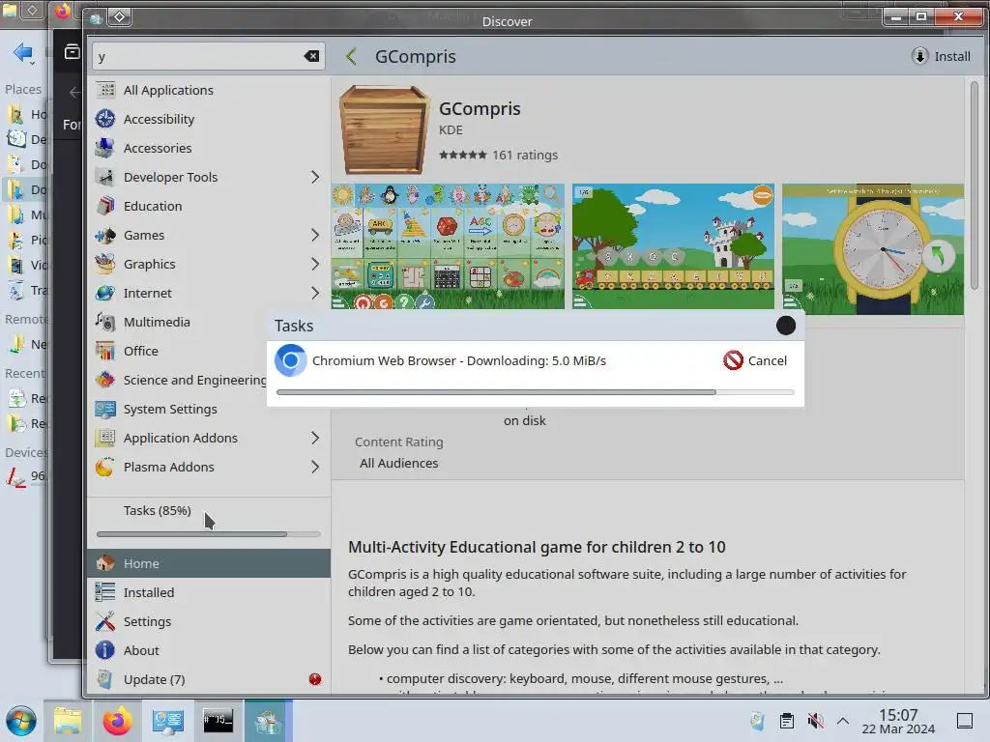990x742 pixels.
Task: Select the Accessories category icon
Action: (x=105, y=148)
